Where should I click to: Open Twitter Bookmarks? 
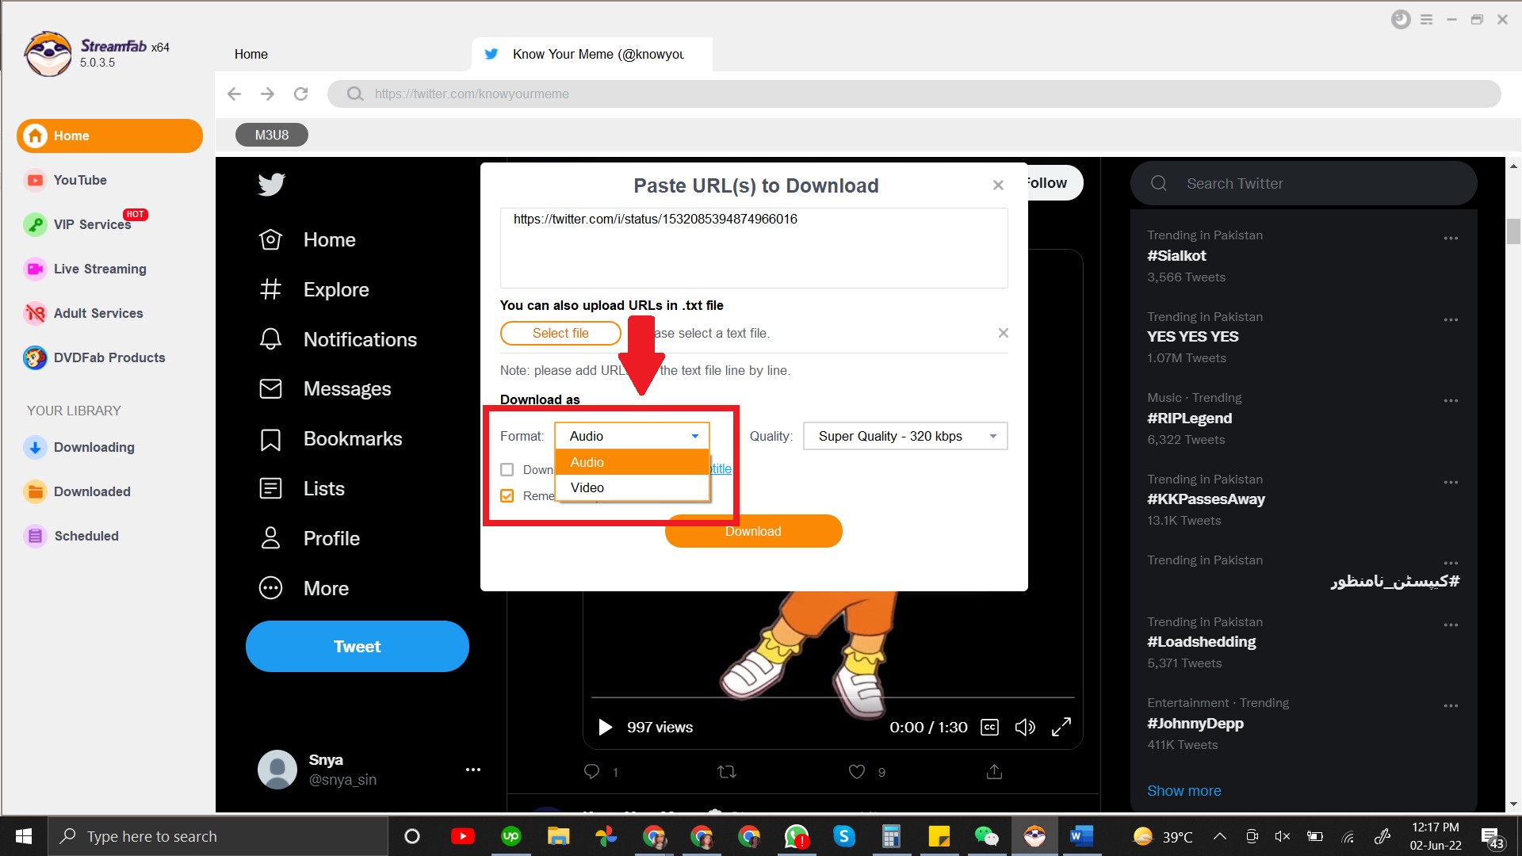[331, 438]
